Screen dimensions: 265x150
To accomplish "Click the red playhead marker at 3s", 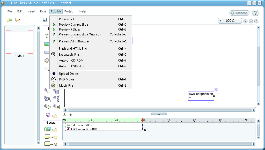I will (x=143, y=120).
